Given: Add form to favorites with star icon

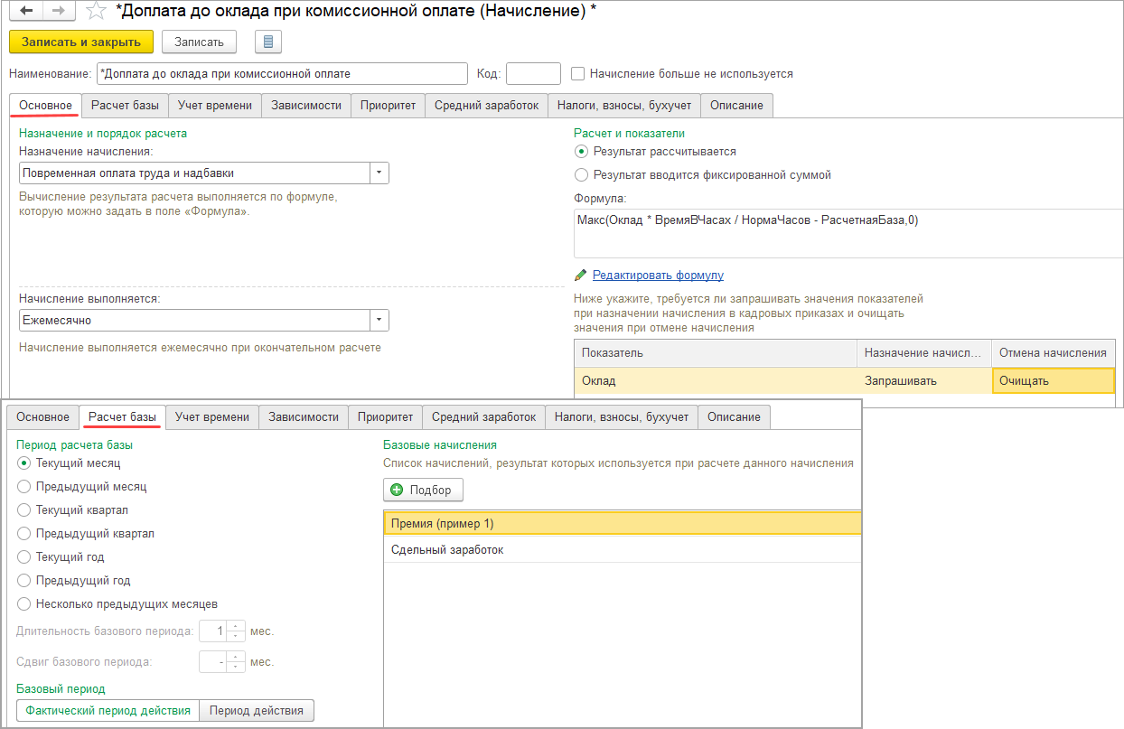Looking at the screenshot, I should 96,12.
